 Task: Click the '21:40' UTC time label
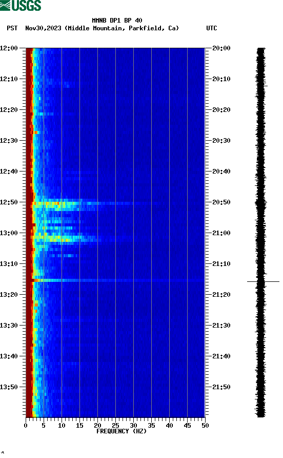pos(221,356)
